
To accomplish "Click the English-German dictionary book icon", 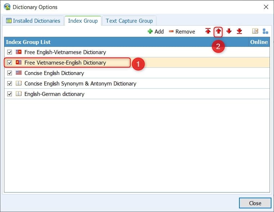I will tap(19, 94).
